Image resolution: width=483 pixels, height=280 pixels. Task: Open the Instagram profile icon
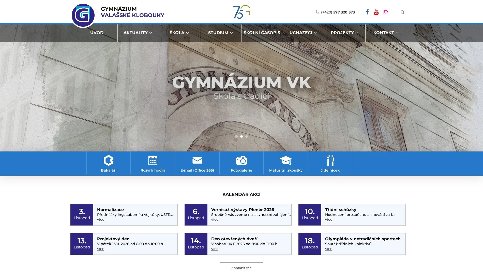pos(386,12)
